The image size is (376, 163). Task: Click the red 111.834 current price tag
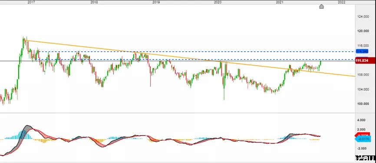click(x=366, y=61)
